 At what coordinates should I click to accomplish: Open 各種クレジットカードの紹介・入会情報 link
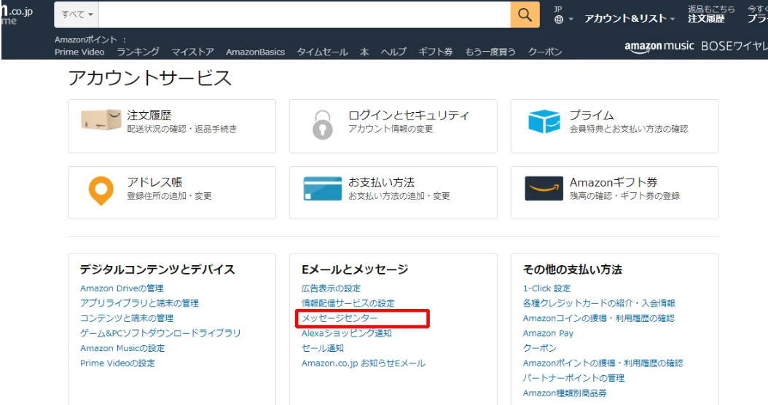click(599, 303)
